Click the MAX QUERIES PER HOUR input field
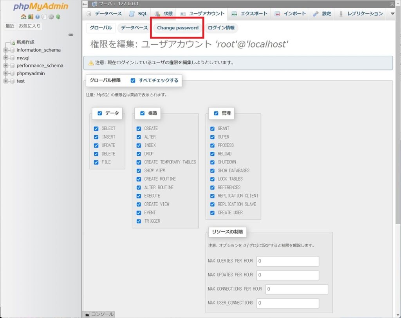Image resolution: width=401 pixels, height=318 pixels. pos(287,261)
